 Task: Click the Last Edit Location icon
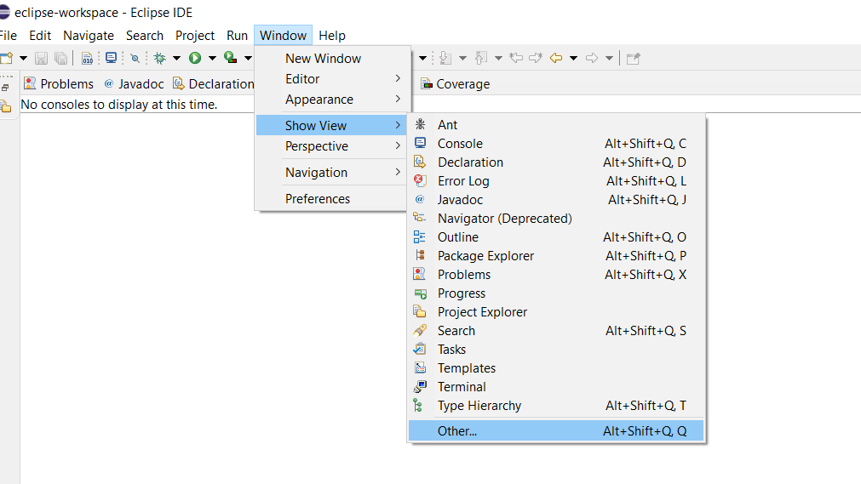(x=515, y=58)
